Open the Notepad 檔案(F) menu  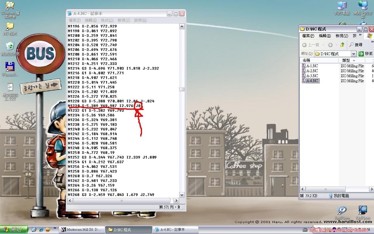click(x=75, y=20)
